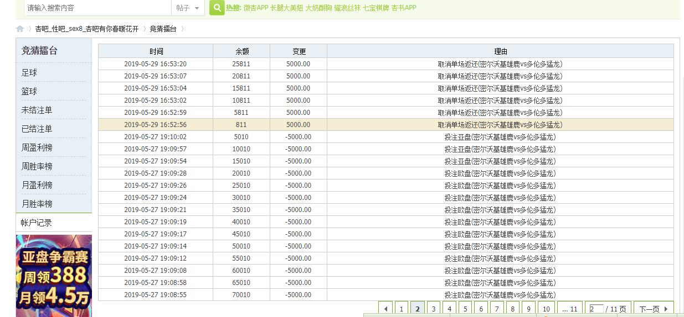Click timestamp 2019-05-27 19:09:14
Image resolution: width=684 pixels, height=317 pixels.
(156, 246)
